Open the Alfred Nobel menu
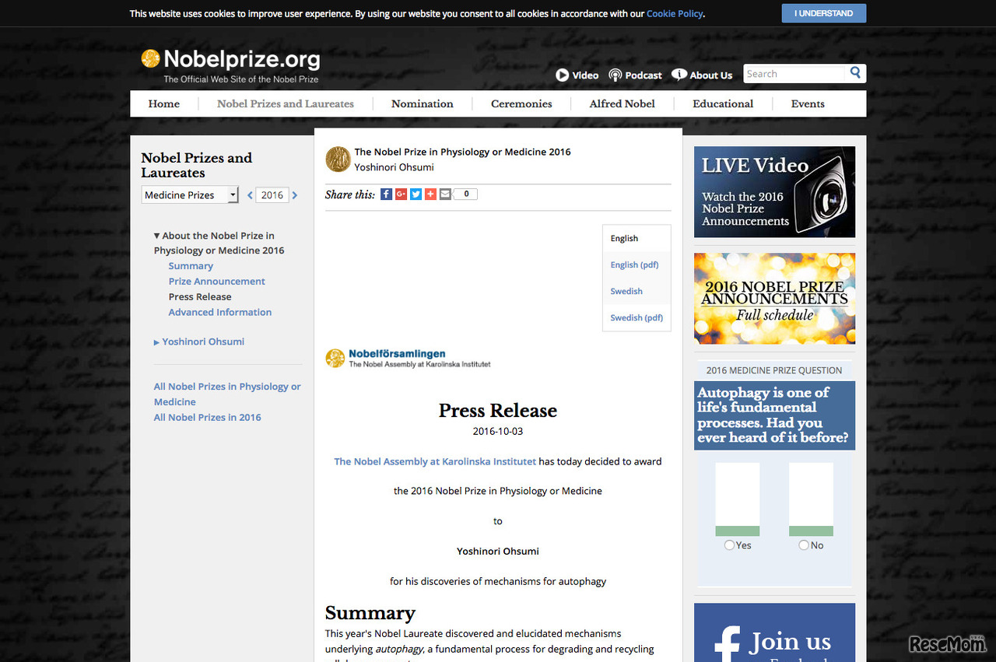The image size is (996, 662). tap(622, 103)
